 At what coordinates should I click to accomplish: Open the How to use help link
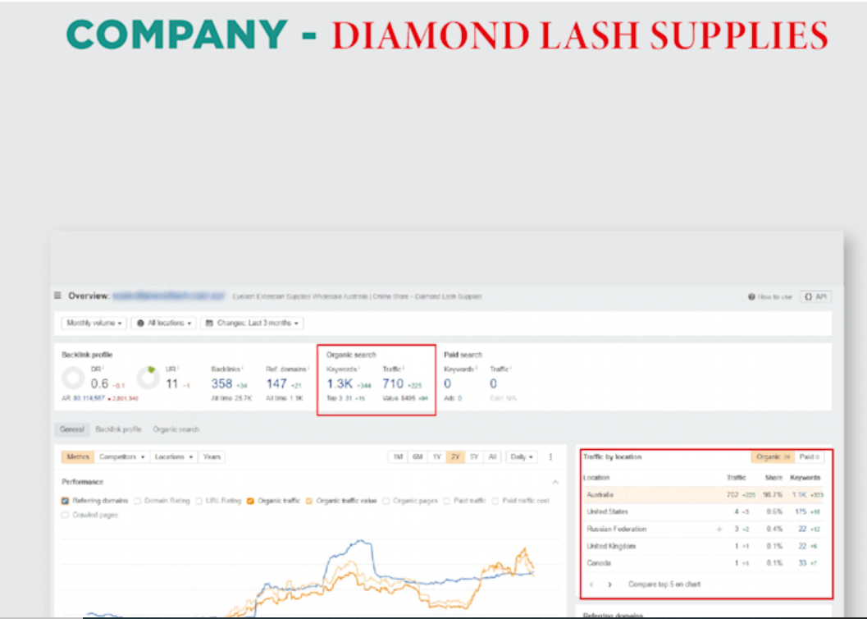pos(769,297)
